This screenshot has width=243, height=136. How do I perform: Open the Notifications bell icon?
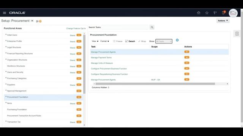[x=224, y=12]
